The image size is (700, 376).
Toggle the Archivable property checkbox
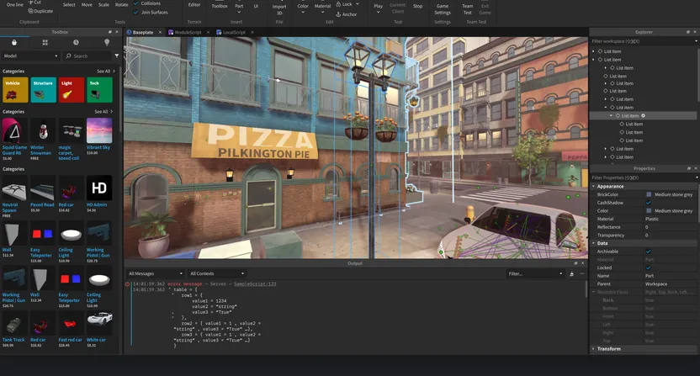coord(648,252)
